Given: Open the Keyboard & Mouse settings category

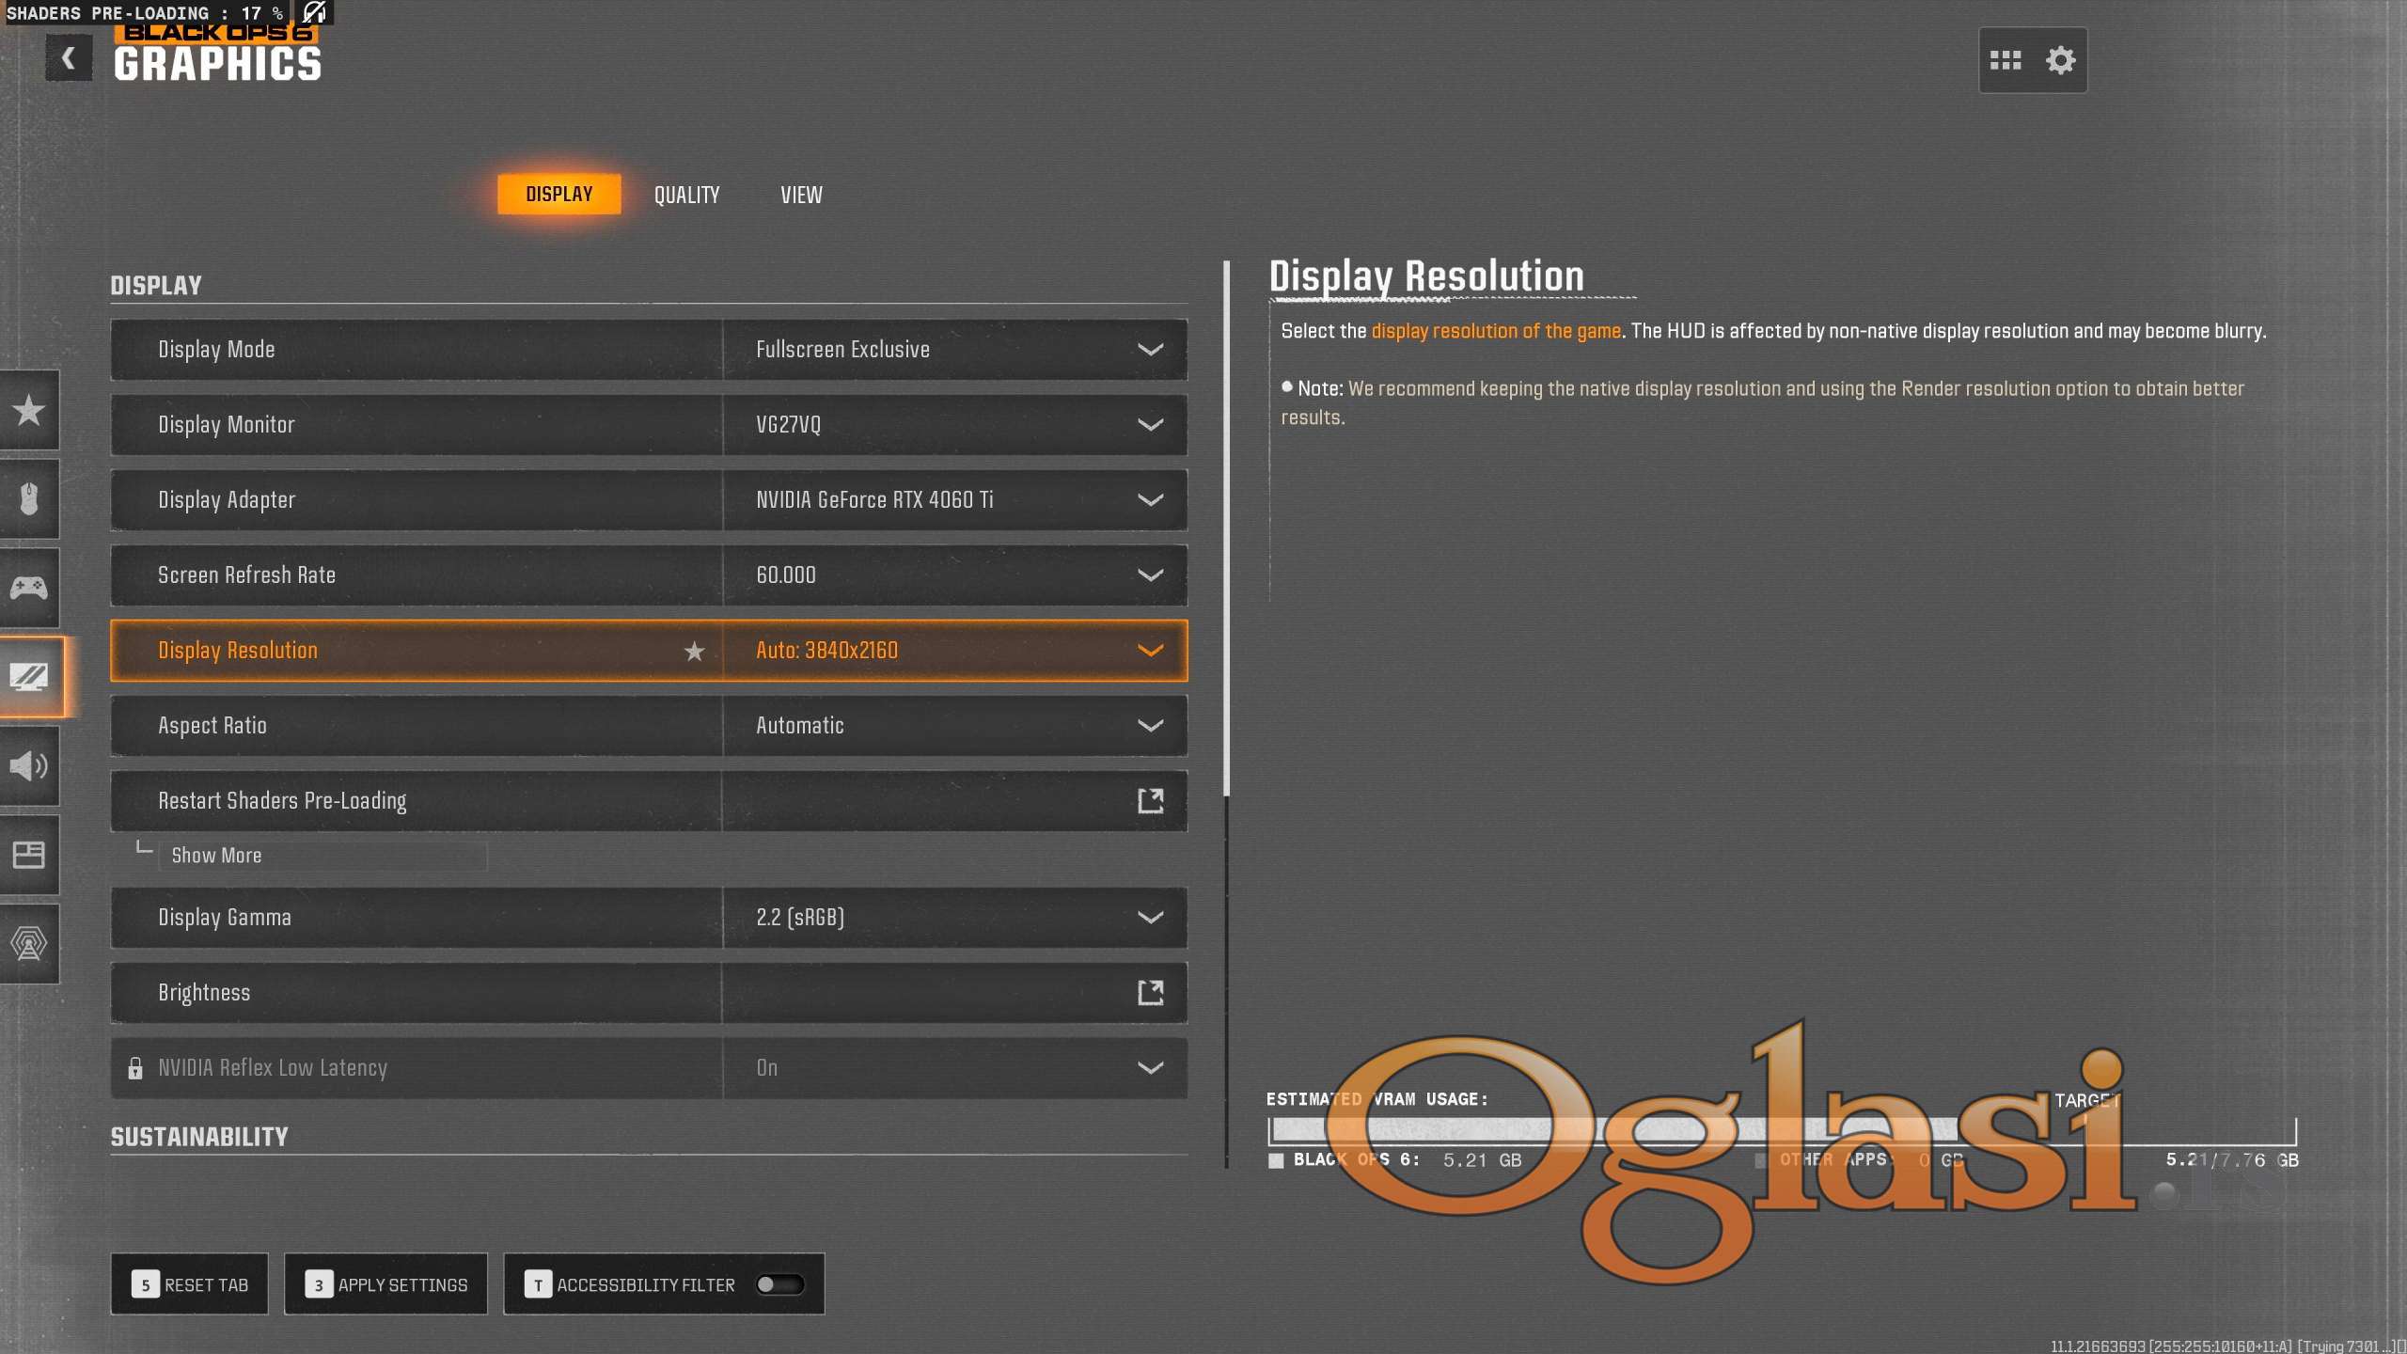Looking at the screenshot, I should tap(29, 498).
